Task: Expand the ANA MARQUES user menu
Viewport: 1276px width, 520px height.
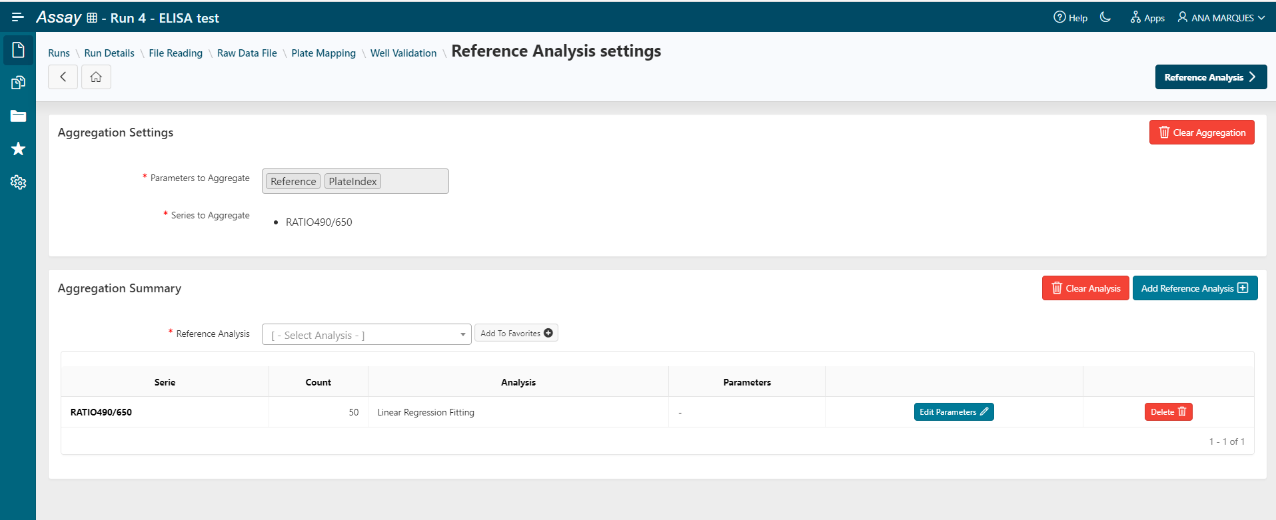Action: pos(1221,18)
